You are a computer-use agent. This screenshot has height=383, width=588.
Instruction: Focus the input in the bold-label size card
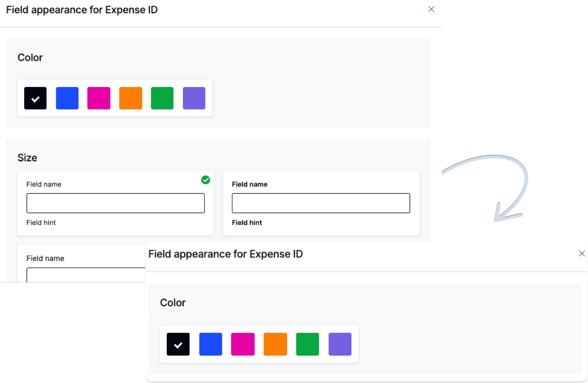(x=321, y=203)
